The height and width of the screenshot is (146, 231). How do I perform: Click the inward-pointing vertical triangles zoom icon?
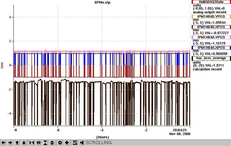coord(45,143)
